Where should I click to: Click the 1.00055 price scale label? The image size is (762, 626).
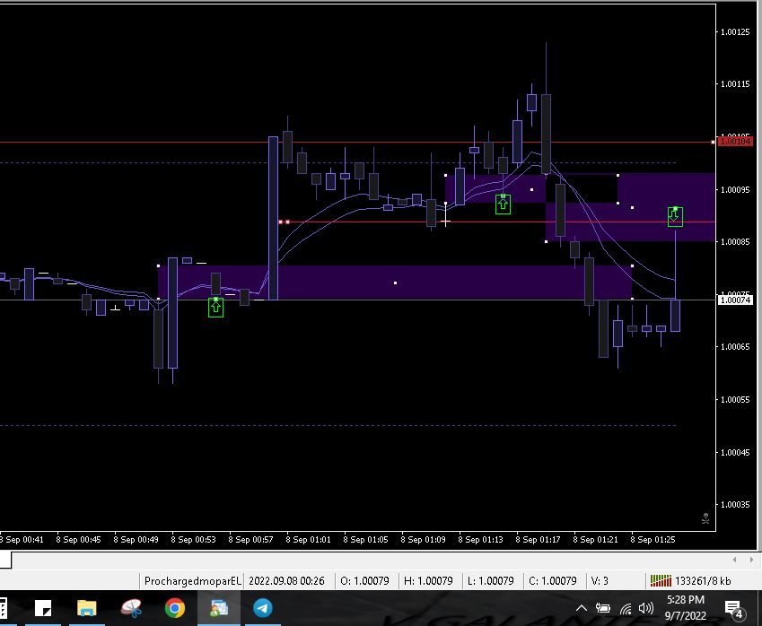pos(735,400)
